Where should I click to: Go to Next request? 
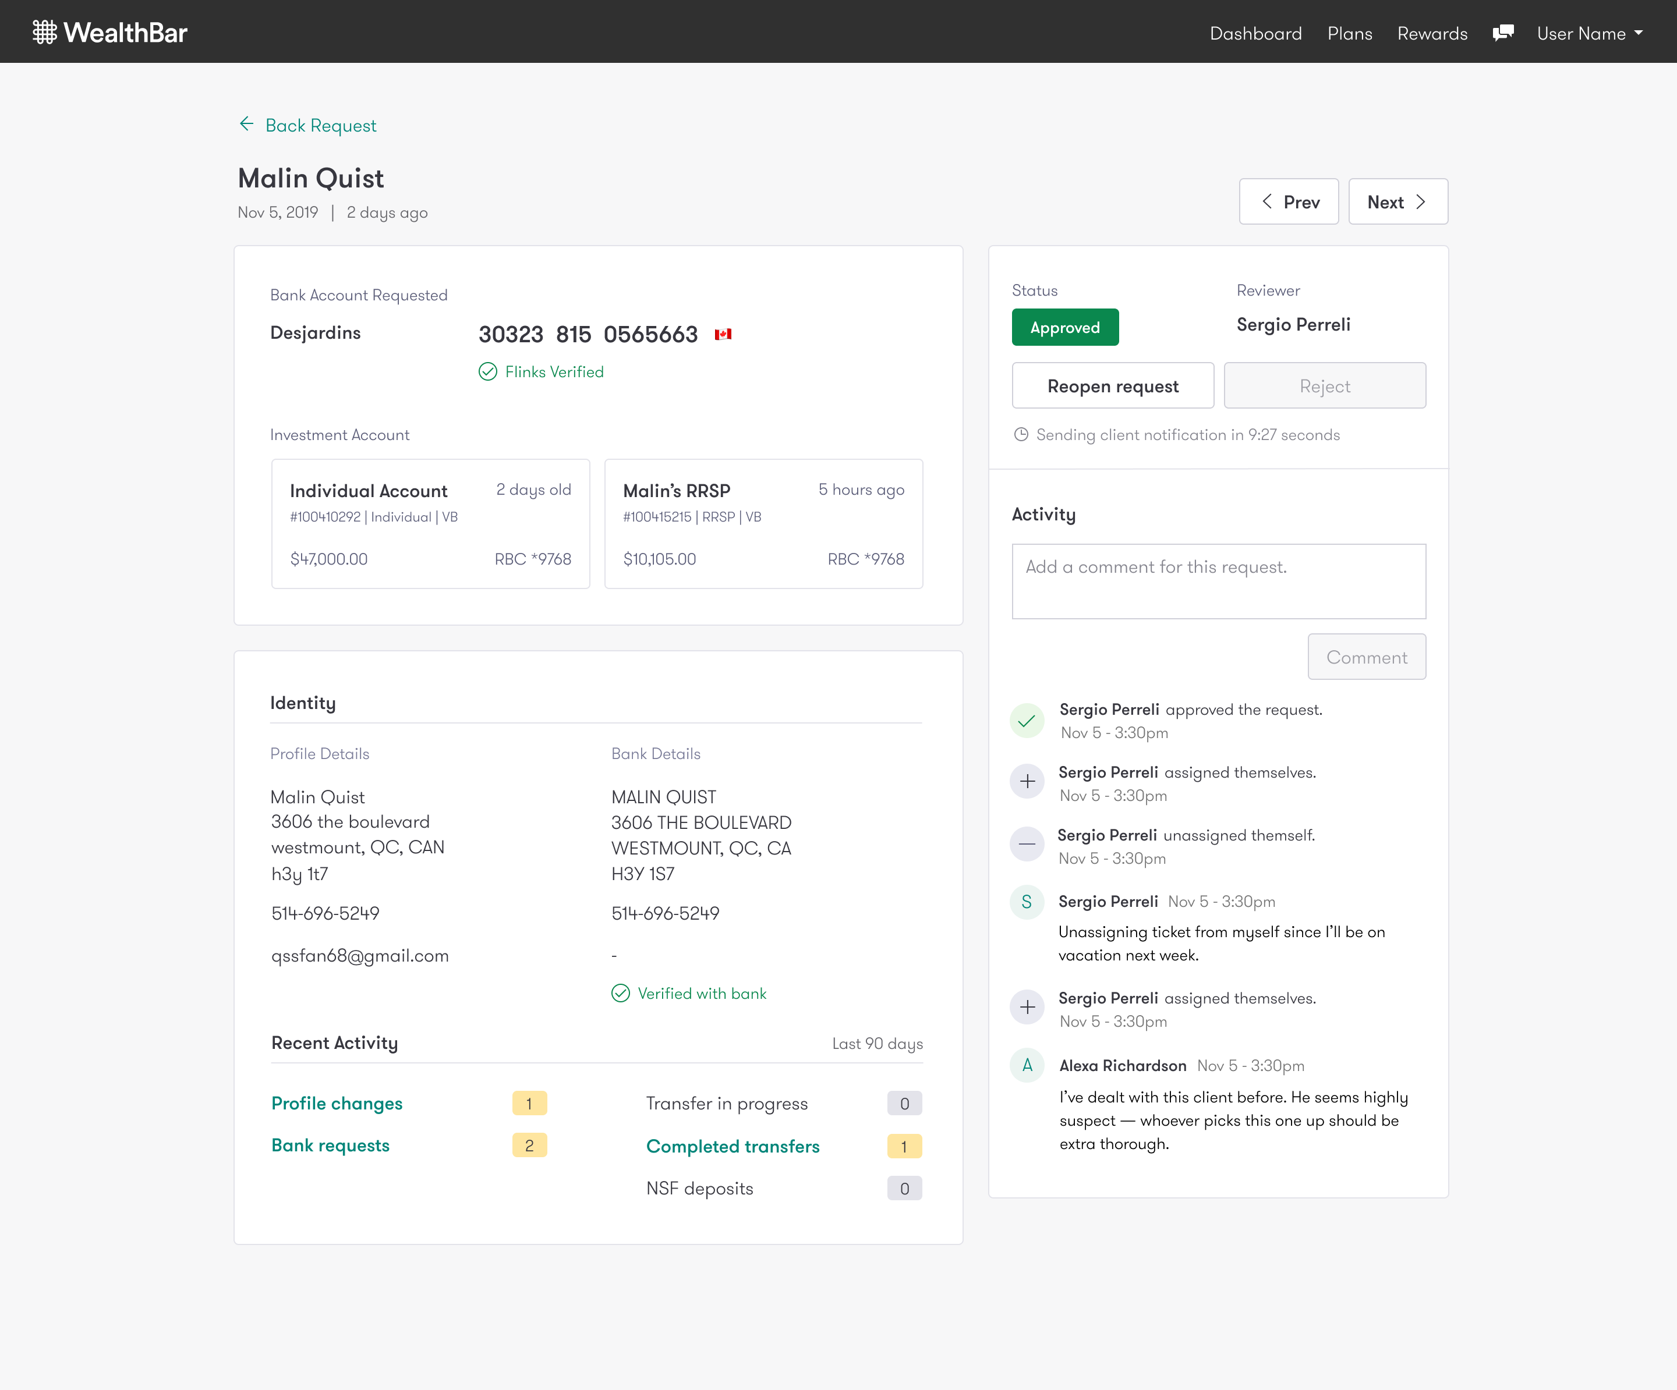pos(1397,202)
